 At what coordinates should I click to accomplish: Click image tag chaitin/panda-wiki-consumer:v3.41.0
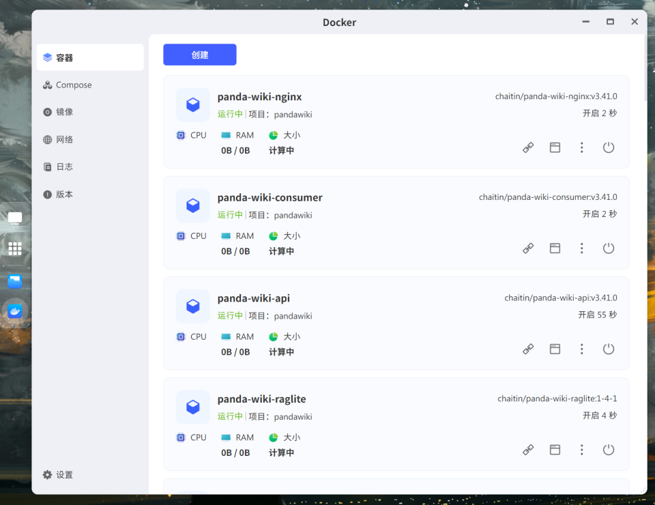[548, 197]
